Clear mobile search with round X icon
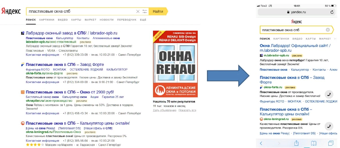The image size is (340, 148). [328, 30]
